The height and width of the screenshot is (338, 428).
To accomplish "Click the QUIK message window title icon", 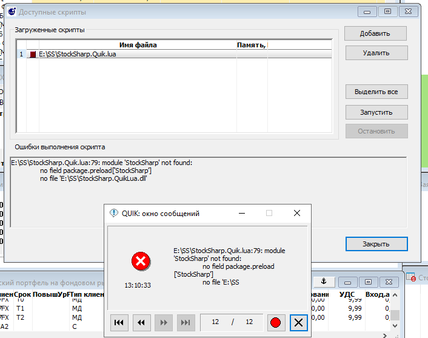I will (x=114, y=213).
